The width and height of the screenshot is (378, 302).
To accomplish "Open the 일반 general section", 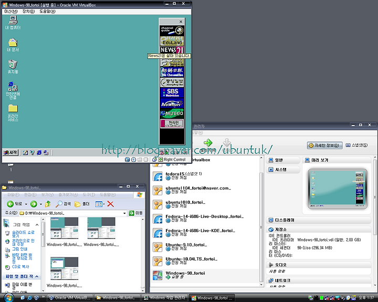I will pyautogui.click(x=283, y=160).
